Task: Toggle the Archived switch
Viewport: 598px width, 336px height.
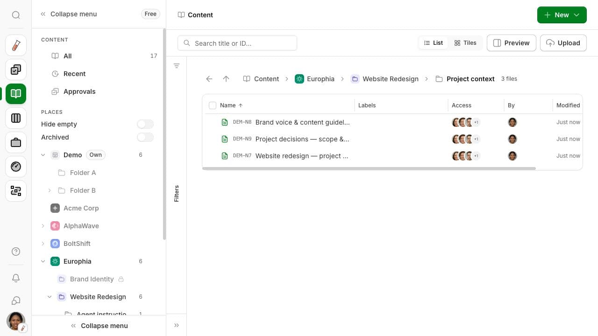Action: tap(145, 137)
